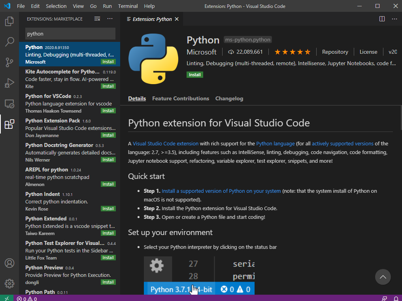Open the Accounts icon in the activity bar

(9, 263)
